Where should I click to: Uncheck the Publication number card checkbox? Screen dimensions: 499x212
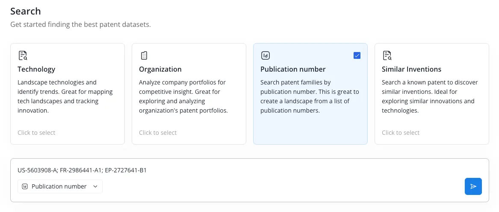coord(357,55)
